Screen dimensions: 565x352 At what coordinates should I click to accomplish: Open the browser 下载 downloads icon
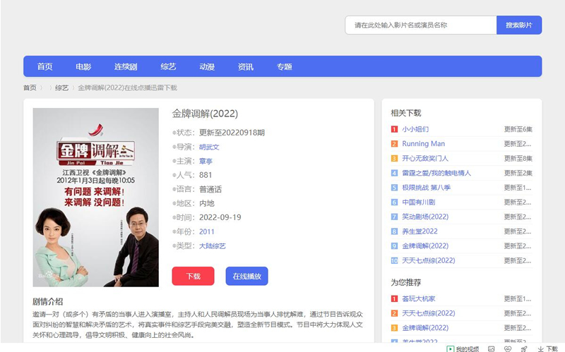click(548, 348)
